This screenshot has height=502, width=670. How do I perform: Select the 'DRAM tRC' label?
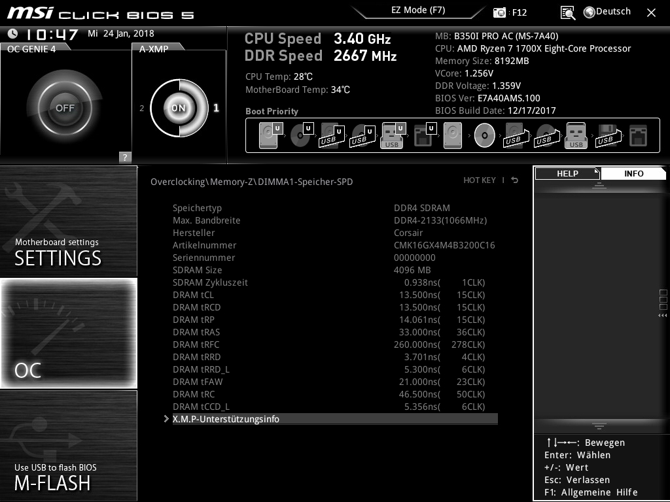click(194, 394)
